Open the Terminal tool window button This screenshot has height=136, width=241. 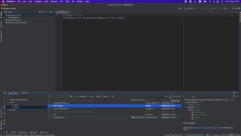click(x=34, y=133)
